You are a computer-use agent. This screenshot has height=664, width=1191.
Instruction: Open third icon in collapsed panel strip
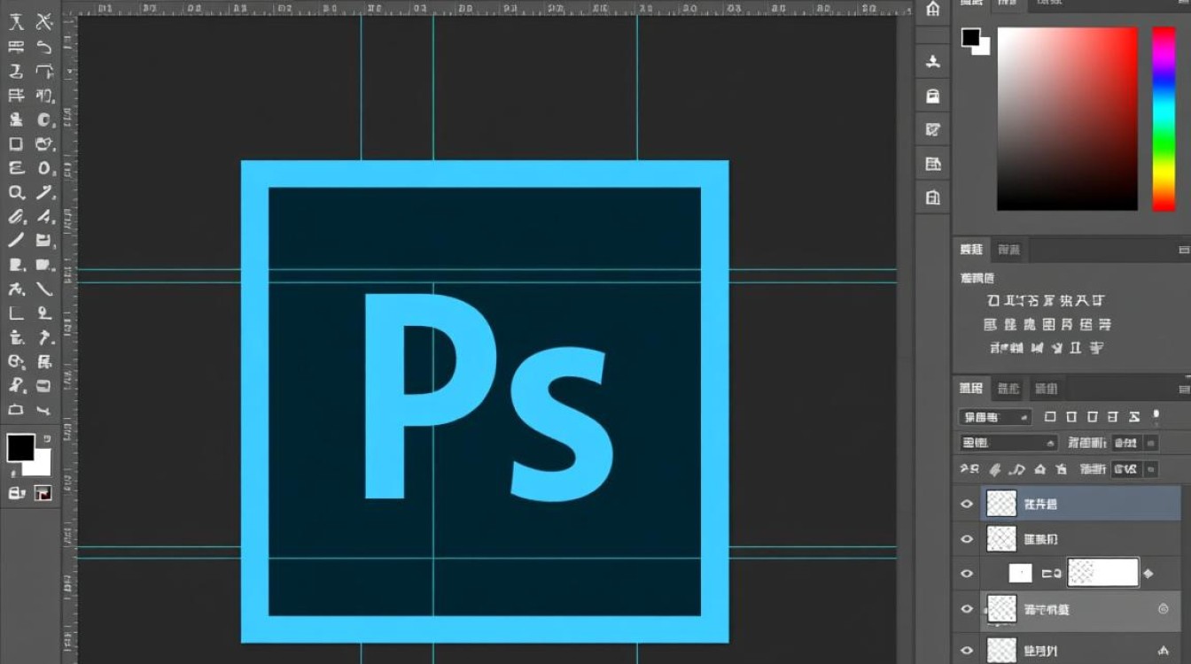pos(932,96)
